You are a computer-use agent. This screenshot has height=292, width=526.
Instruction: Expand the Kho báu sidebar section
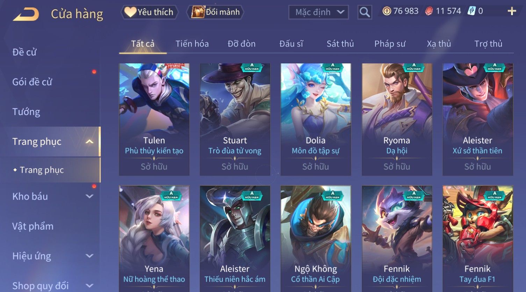(x=89, y=196)
